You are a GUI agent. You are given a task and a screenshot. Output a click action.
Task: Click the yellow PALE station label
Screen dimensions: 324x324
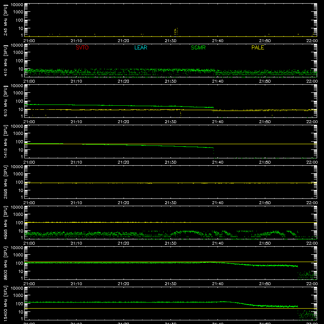(258, 47)
